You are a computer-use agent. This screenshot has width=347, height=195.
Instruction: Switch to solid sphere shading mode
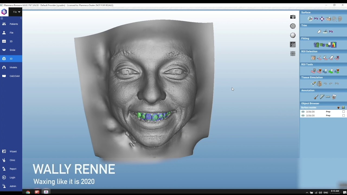(293, 35)
